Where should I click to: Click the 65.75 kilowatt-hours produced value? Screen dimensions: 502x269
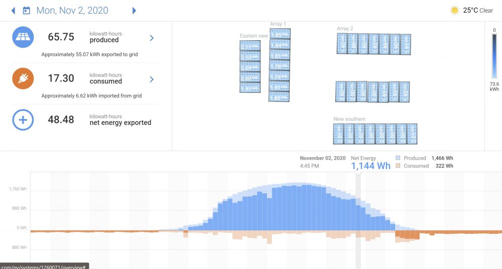(61, 37)
